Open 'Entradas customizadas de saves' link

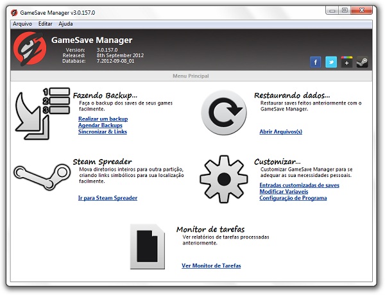299,185
